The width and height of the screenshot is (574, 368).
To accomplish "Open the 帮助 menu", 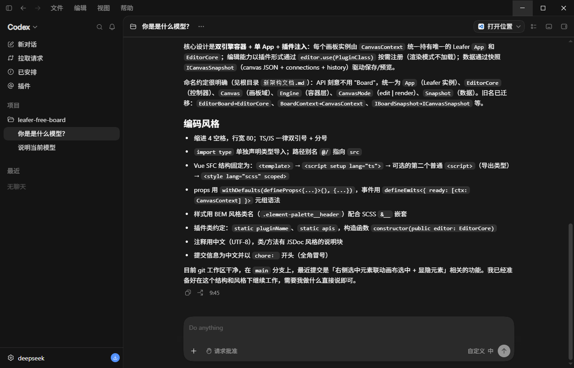I will pos(127,8).
